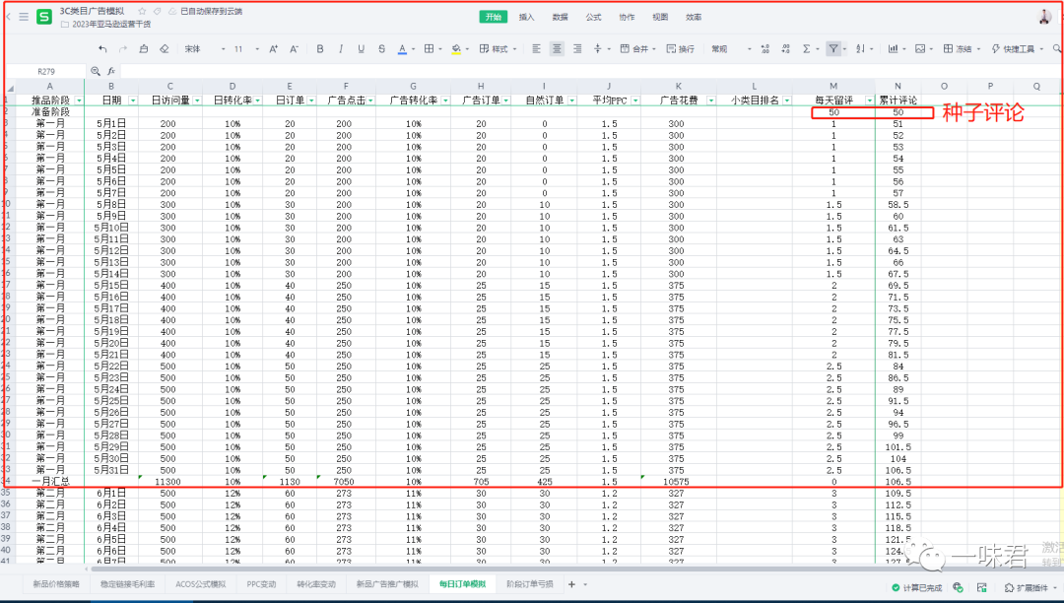Switch to the 数据 menu tab
Screen dimensions: 1064x603
pos(560,17)
